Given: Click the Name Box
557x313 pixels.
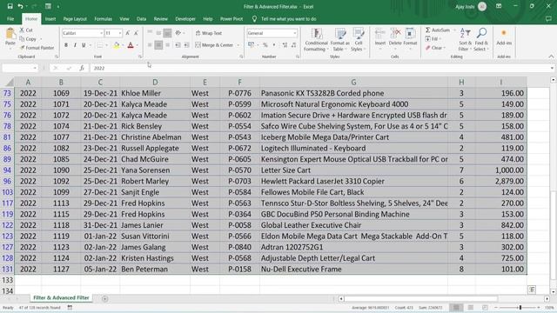Looking at the screenshot, I should pyautogui.click(x=17, y=68).
